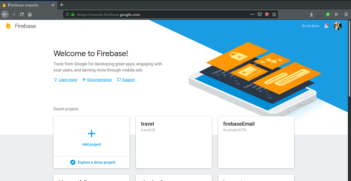Expand the toolbar overflow chevron

[336, 14]
